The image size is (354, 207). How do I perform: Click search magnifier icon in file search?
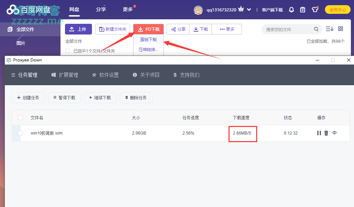pyautogui.click(x=316, y=29)
